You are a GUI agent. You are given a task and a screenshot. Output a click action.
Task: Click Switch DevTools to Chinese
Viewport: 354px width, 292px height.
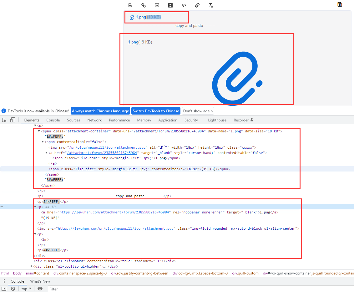pos(156,111)
